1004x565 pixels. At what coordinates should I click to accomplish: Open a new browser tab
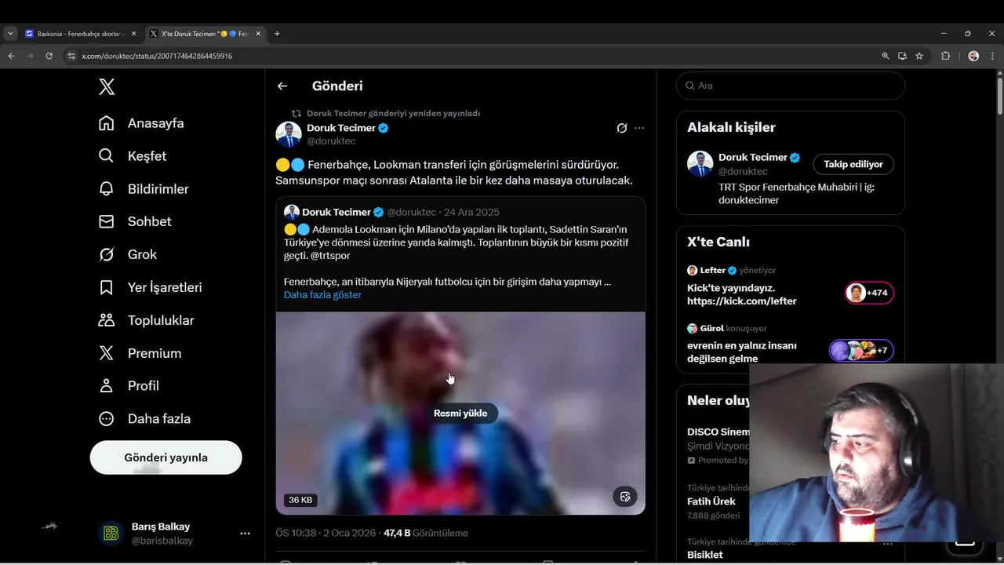coord(277,34)
